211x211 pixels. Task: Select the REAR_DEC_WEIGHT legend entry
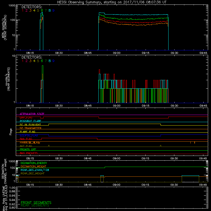point(32,174)
